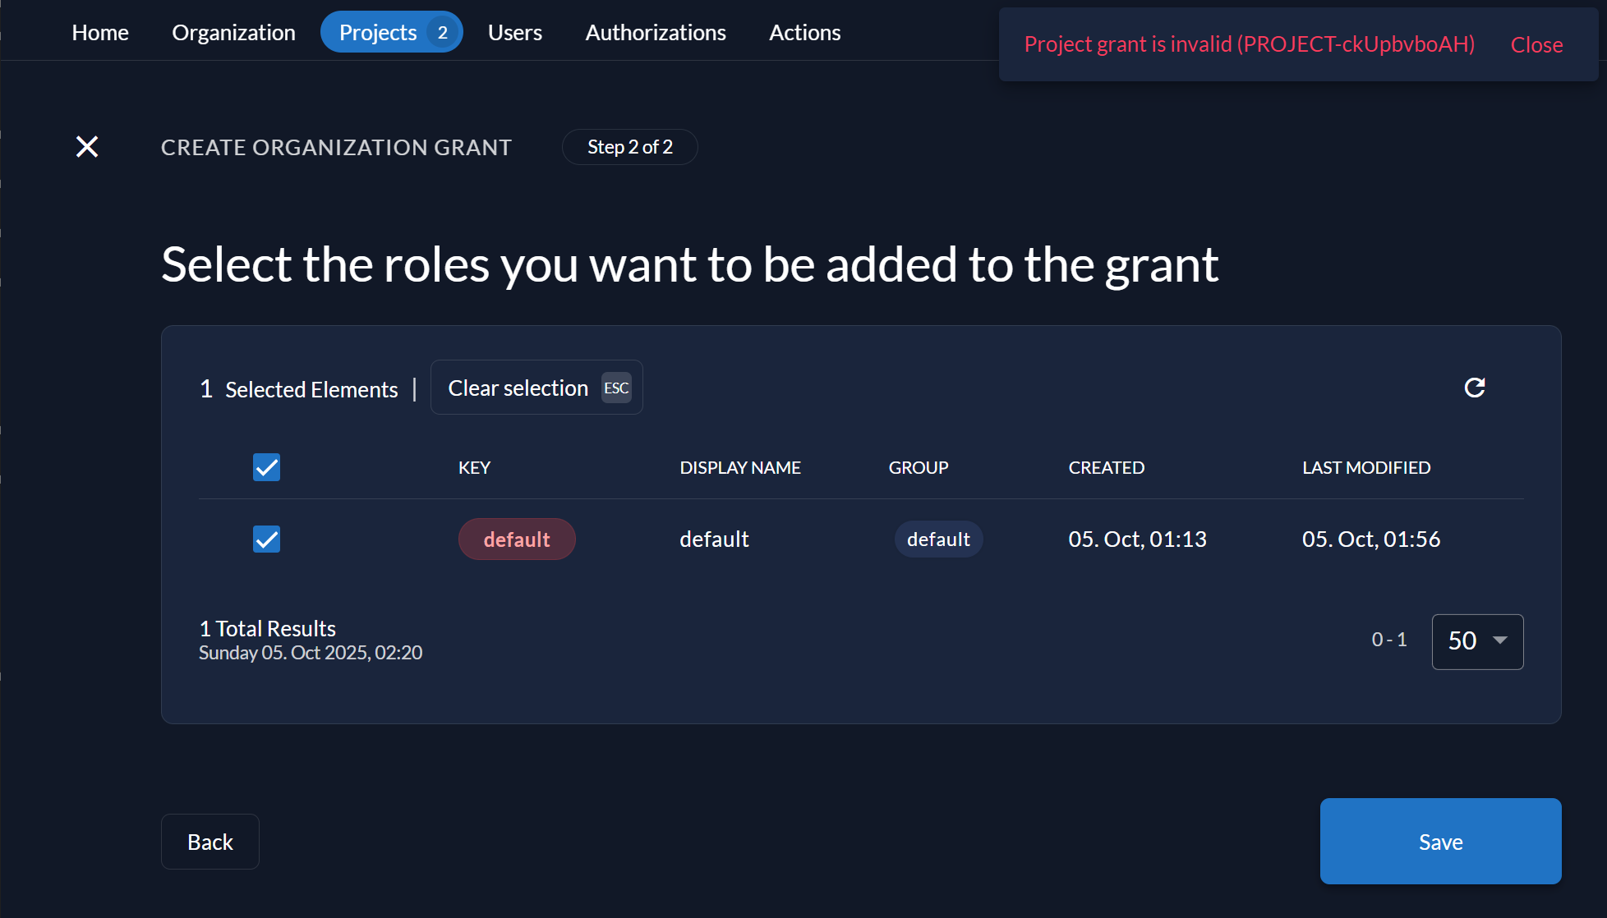Click the Projects count badge 2
Screen dimensions: 1607x918
(x=442, y=33)
